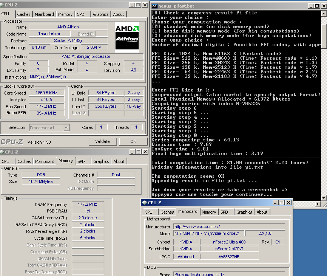
Task: Minimize the Mainboard CPU-Z window
Action: pyautogui.click(x=276, y=203)
